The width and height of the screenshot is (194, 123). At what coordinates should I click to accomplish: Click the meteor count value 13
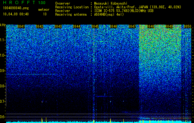[x=45, y=14]
